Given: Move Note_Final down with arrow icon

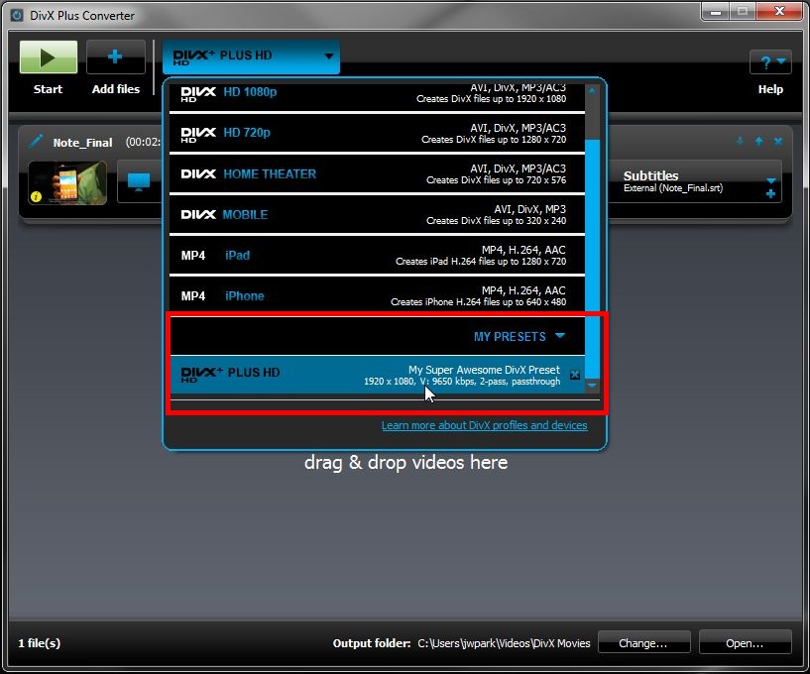Looking at the screenshot, I should [x=740, y=142].
